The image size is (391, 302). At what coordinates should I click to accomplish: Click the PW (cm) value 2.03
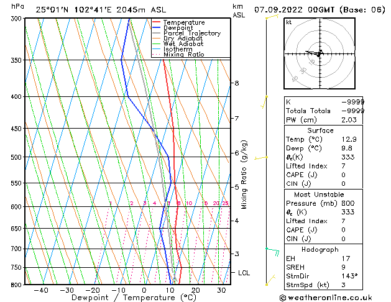(349, 120)
